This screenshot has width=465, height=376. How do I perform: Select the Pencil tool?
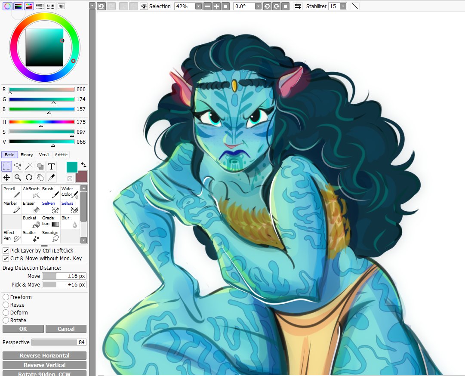pos(12,192)
